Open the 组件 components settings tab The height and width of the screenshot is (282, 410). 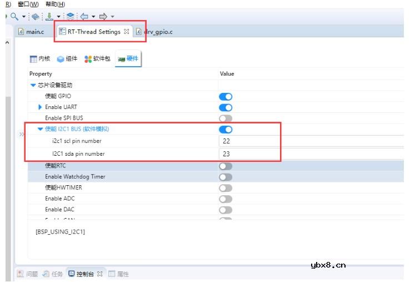pos(67,58)
